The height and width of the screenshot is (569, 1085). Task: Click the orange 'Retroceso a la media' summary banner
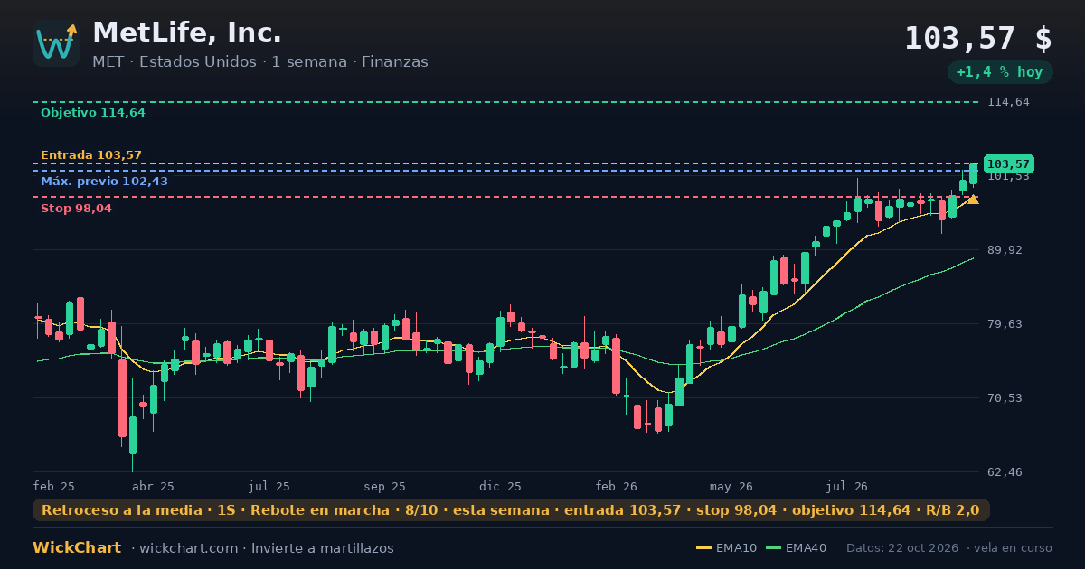point(511,510)
